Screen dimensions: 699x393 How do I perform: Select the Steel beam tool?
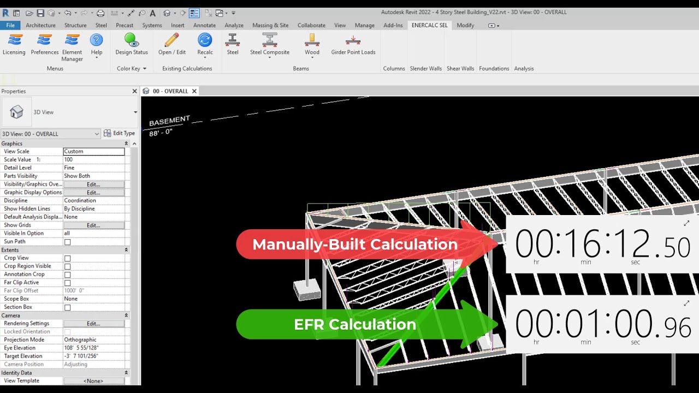[233, 45]
